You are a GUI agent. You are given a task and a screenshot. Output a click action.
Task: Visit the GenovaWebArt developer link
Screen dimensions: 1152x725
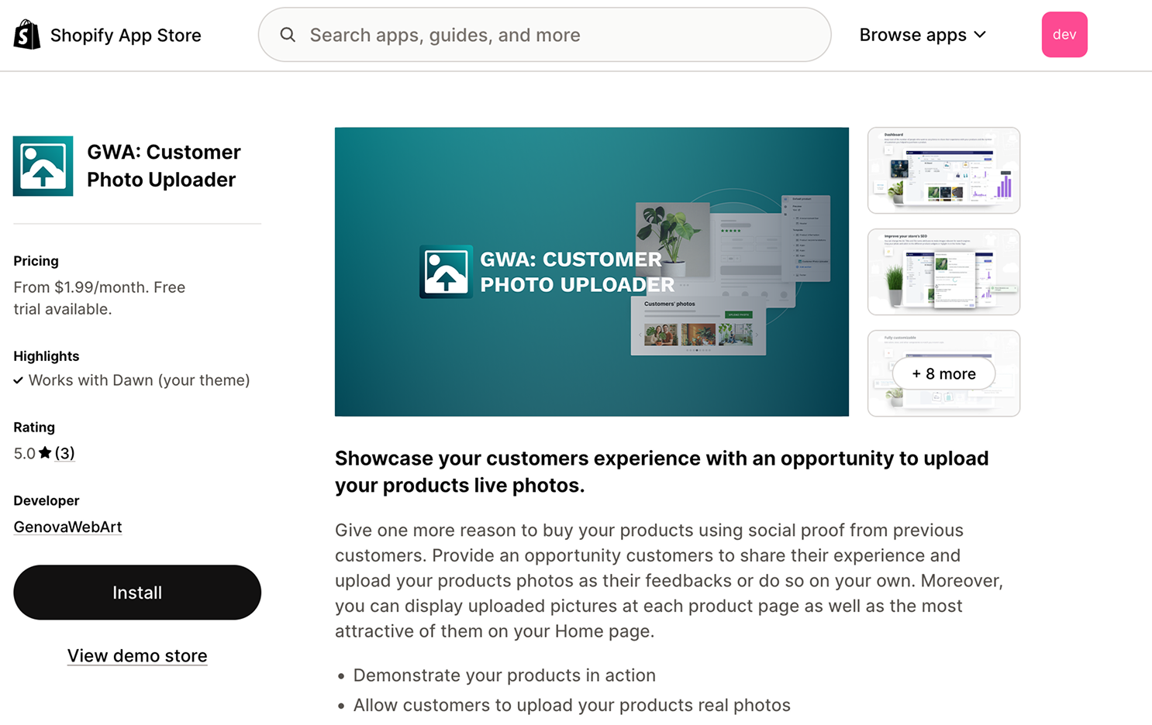point(67,527)
